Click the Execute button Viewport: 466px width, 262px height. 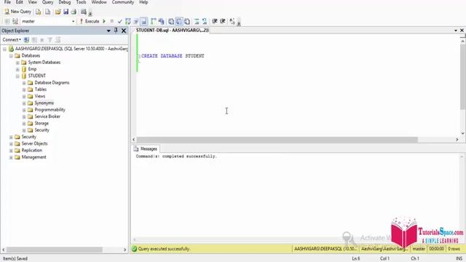90,21
